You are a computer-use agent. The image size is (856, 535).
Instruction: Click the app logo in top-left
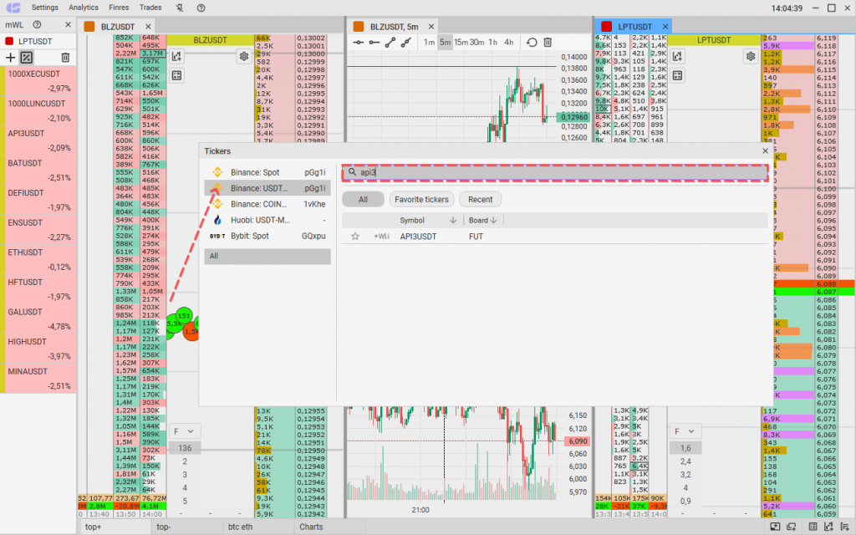(x=13, y=8)
